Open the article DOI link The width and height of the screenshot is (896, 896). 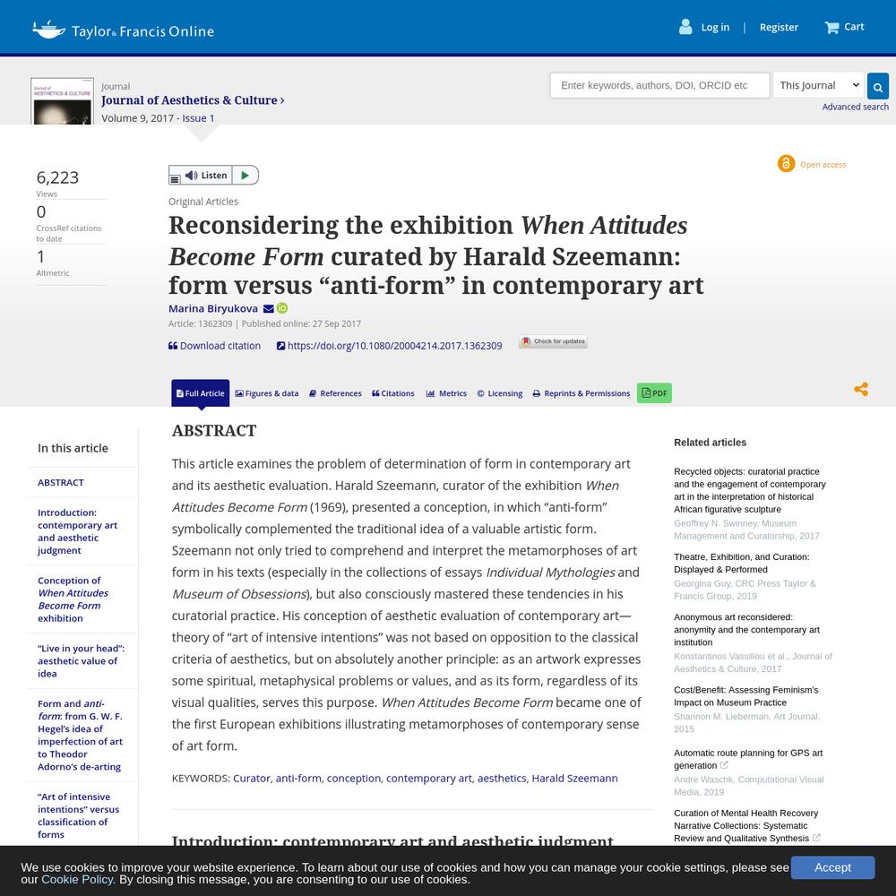390,346
